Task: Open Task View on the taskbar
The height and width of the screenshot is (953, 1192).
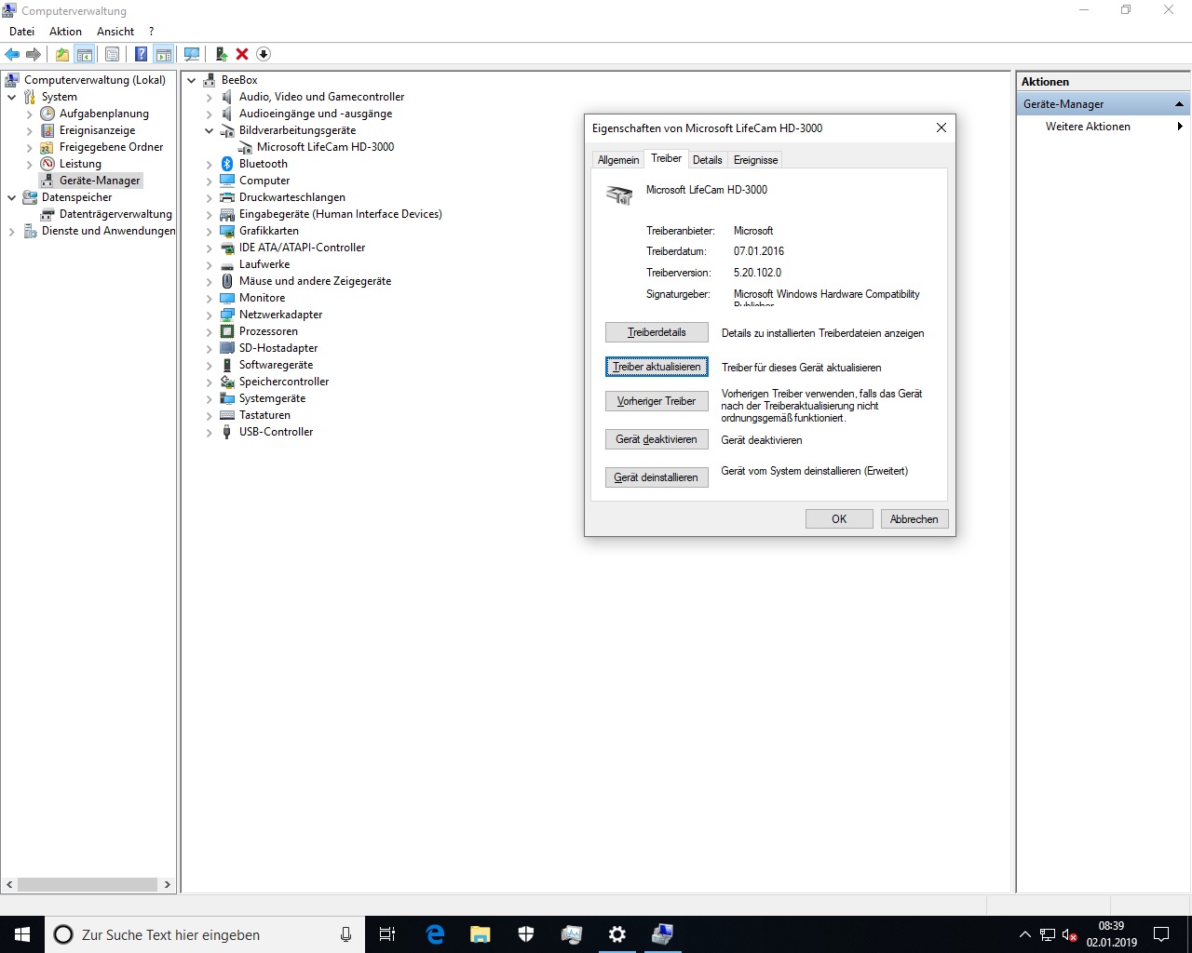Action: [x=387, y=934]
